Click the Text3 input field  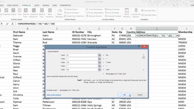(x=82, y=55)
